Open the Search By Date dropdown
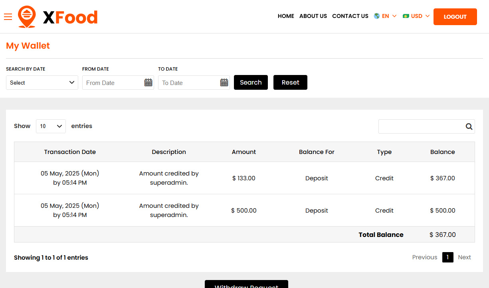This screenshot has width=489, height=288. (x=42, y=82)
